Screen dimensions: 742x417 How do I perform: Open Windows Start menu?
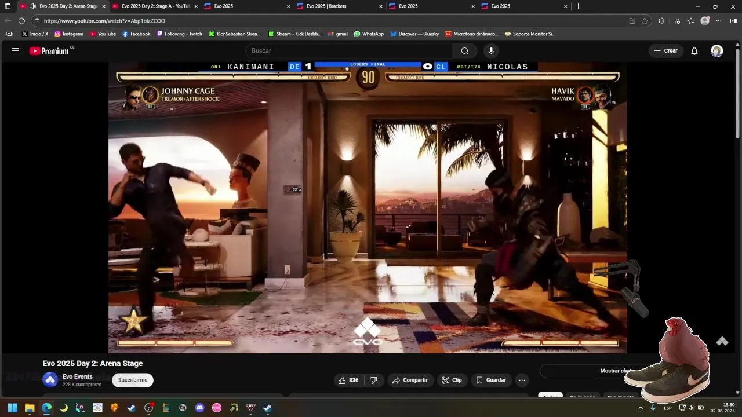point(12,408)
